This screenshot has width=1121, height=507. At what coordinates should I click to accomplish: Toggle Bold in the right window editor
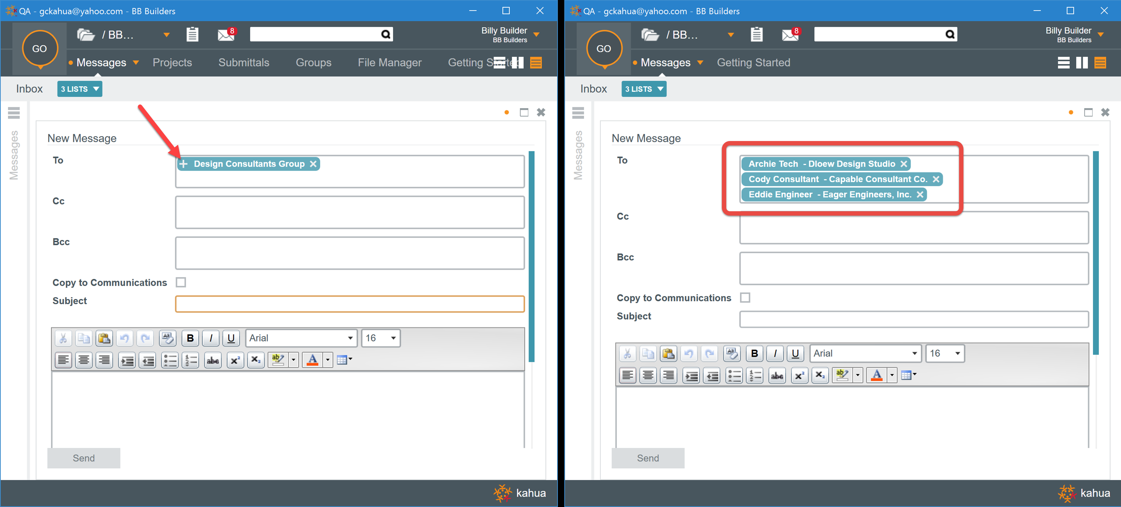click(x=755, y=354)
